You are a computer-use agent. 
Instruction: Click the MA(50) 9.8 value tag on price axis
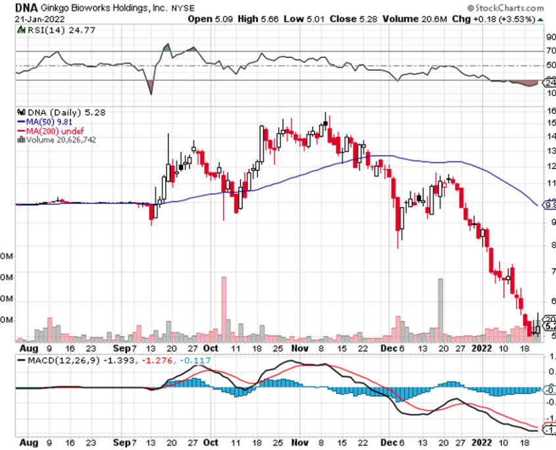(549, 205)
